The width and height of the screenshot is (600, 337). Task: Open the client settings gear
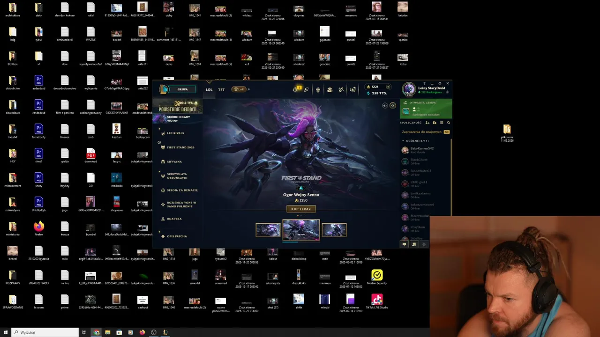(x=440, y=83)
